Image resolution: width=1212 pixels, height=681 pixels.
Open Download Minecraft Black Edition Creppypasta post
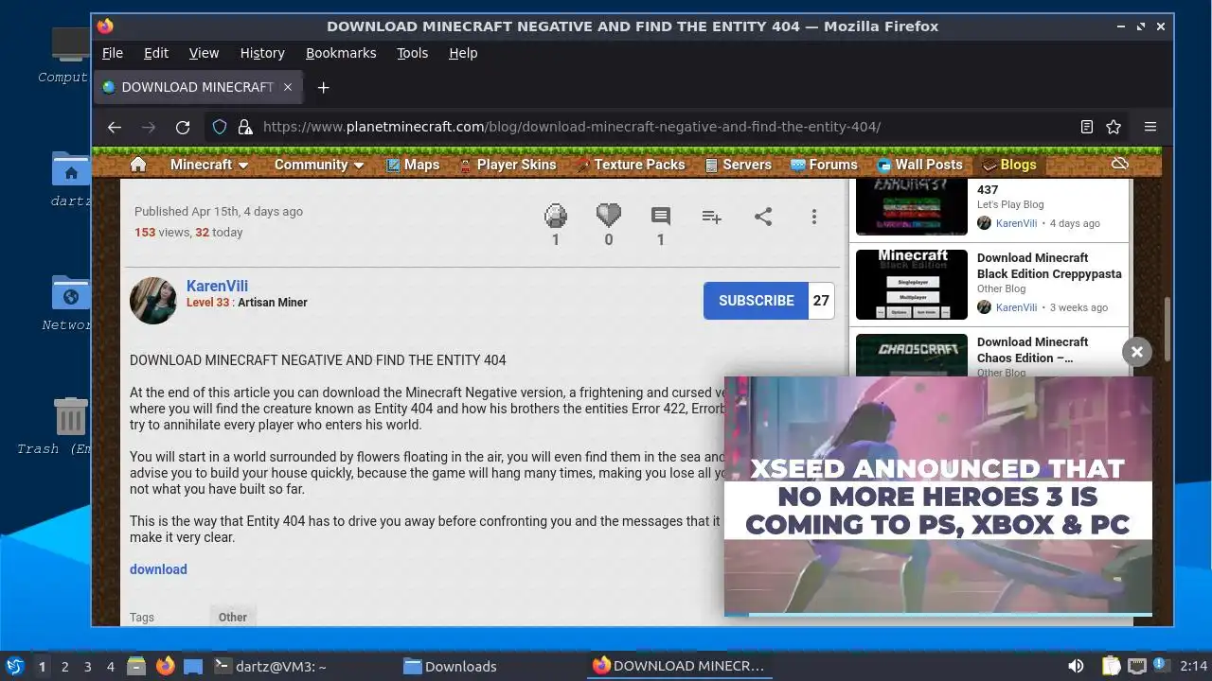tap(1049, 266)
